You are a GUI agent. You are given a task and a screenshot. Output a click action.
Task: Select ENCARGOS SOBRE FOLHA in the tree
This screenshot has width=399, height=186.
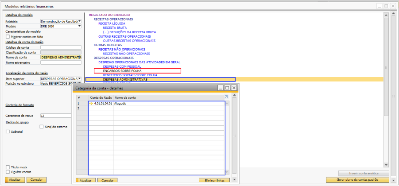119,71
